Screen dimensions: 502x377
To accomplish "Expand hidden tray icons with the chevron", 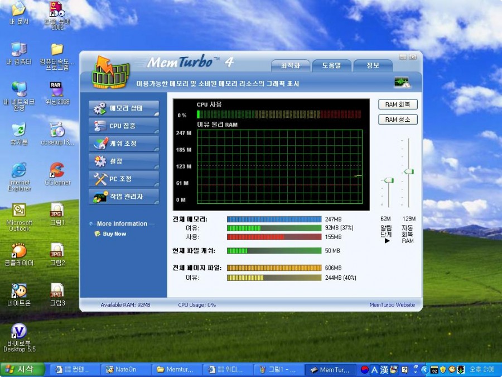I will (425, 370).
